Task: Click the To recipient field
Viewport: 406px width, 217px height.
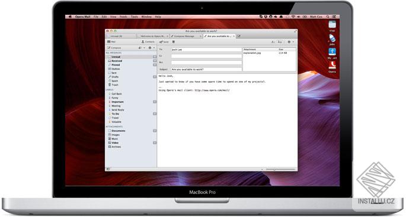Action: coord(206,50)
